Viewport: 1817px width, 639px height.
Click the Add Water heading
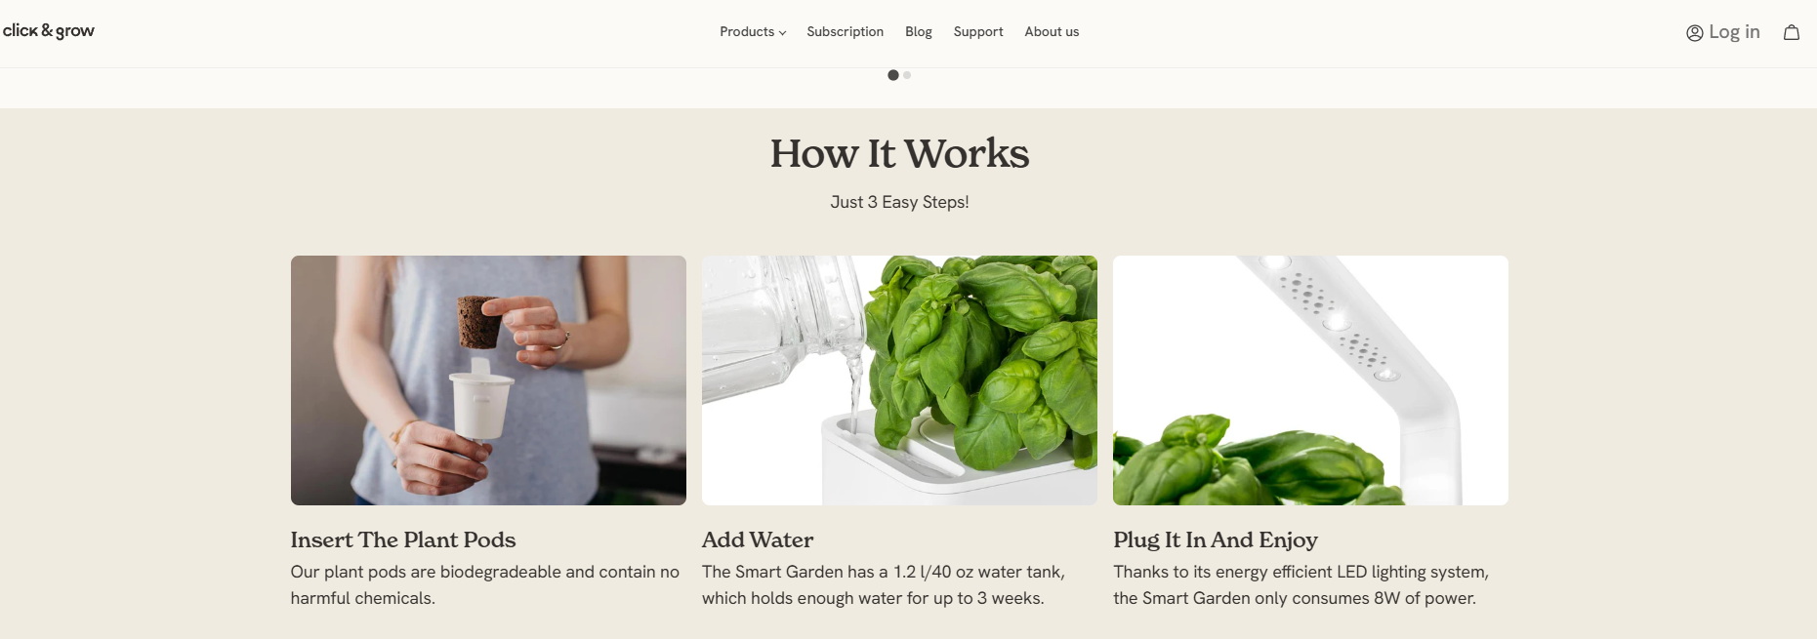point(758,539)
